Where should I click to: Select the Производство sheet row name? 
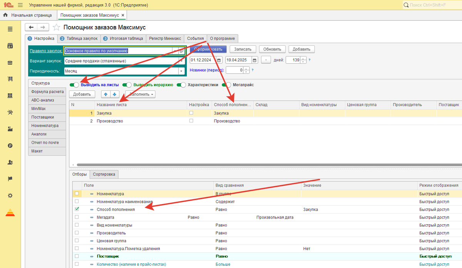pos(110,121)
